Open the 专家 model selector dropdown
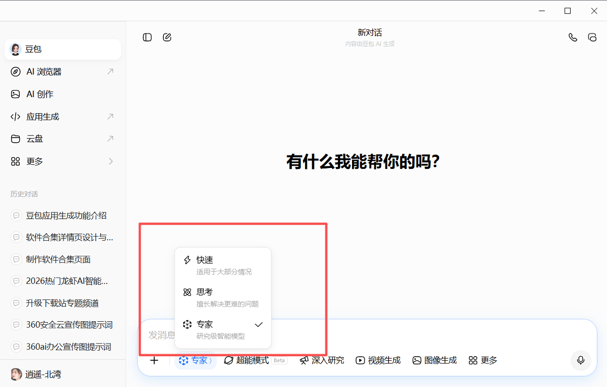The width and height of the screenshot is (607, 387). [195, 360]
